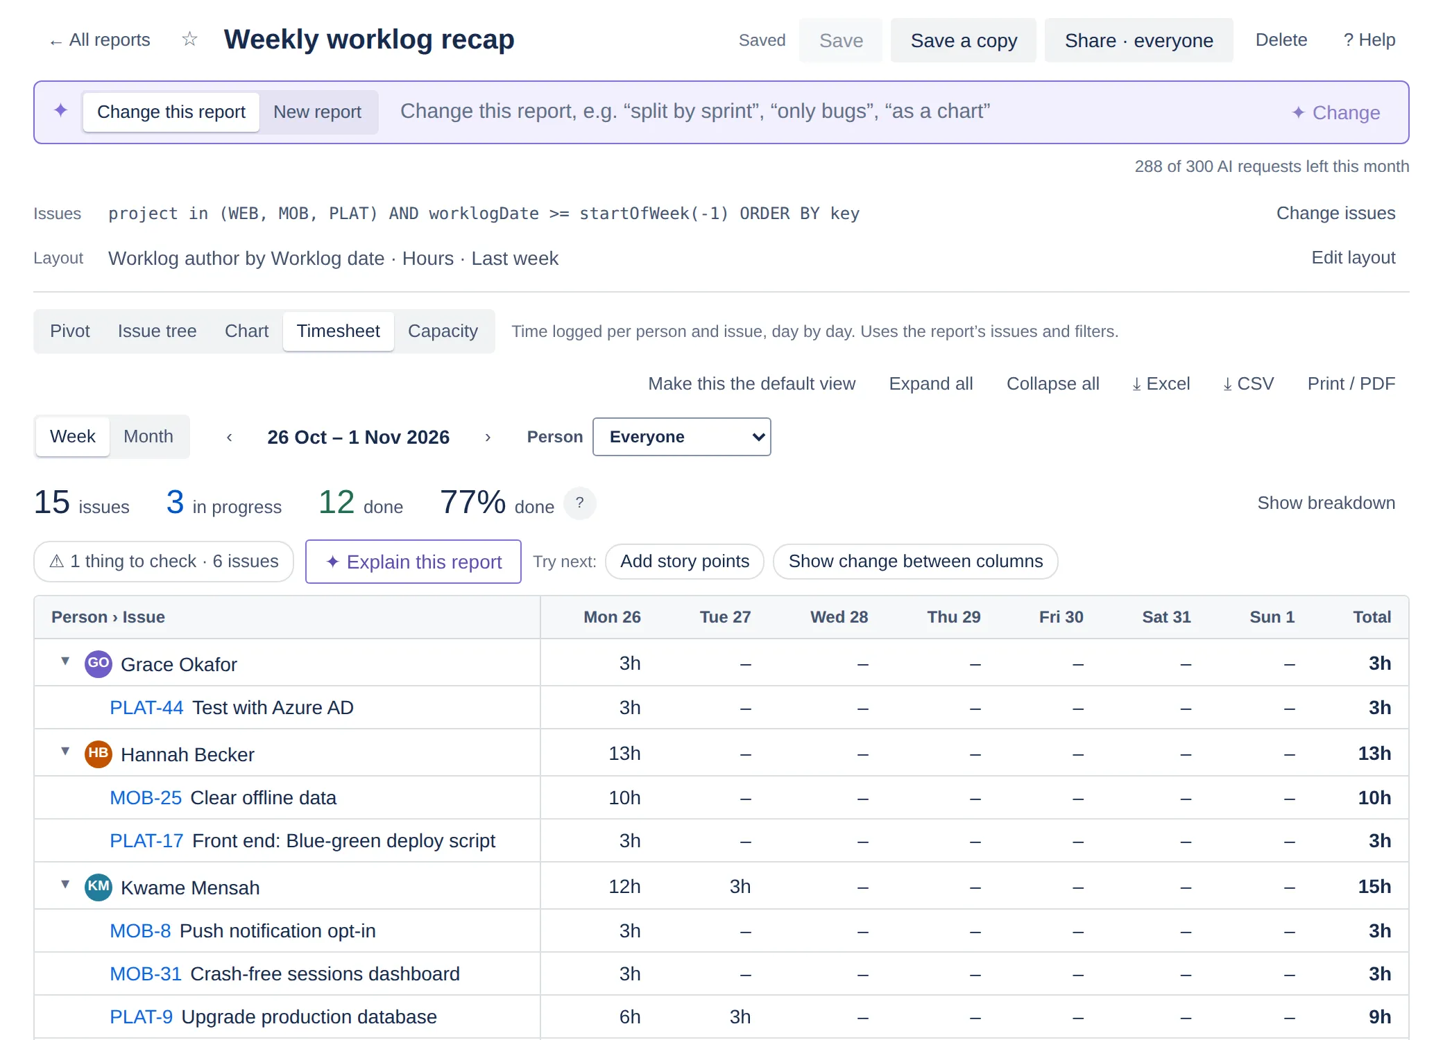The height and width of the screenshot is (1040, 1443).
Task: Download the report as Excel
Action: [x=1161, y=383]
